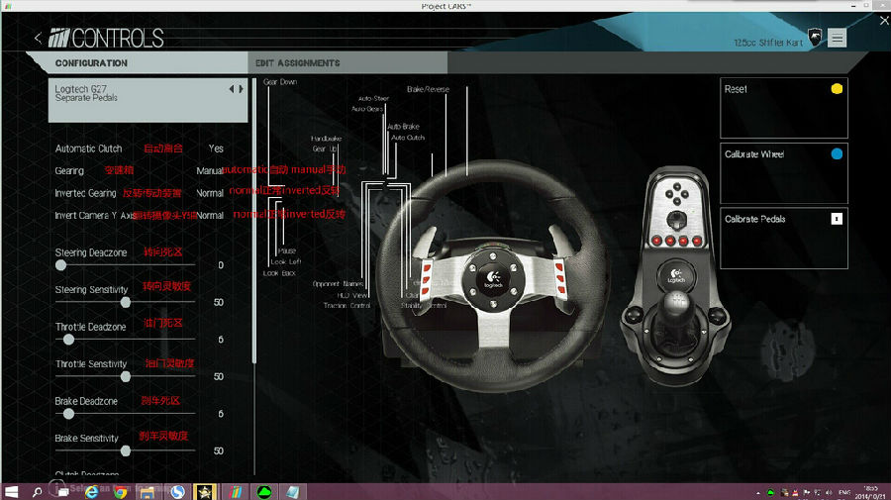Launch Google Chrome from the taskbar
This screenshot has height=500, width=891.
pyautogui.click(x=120, y=491)
